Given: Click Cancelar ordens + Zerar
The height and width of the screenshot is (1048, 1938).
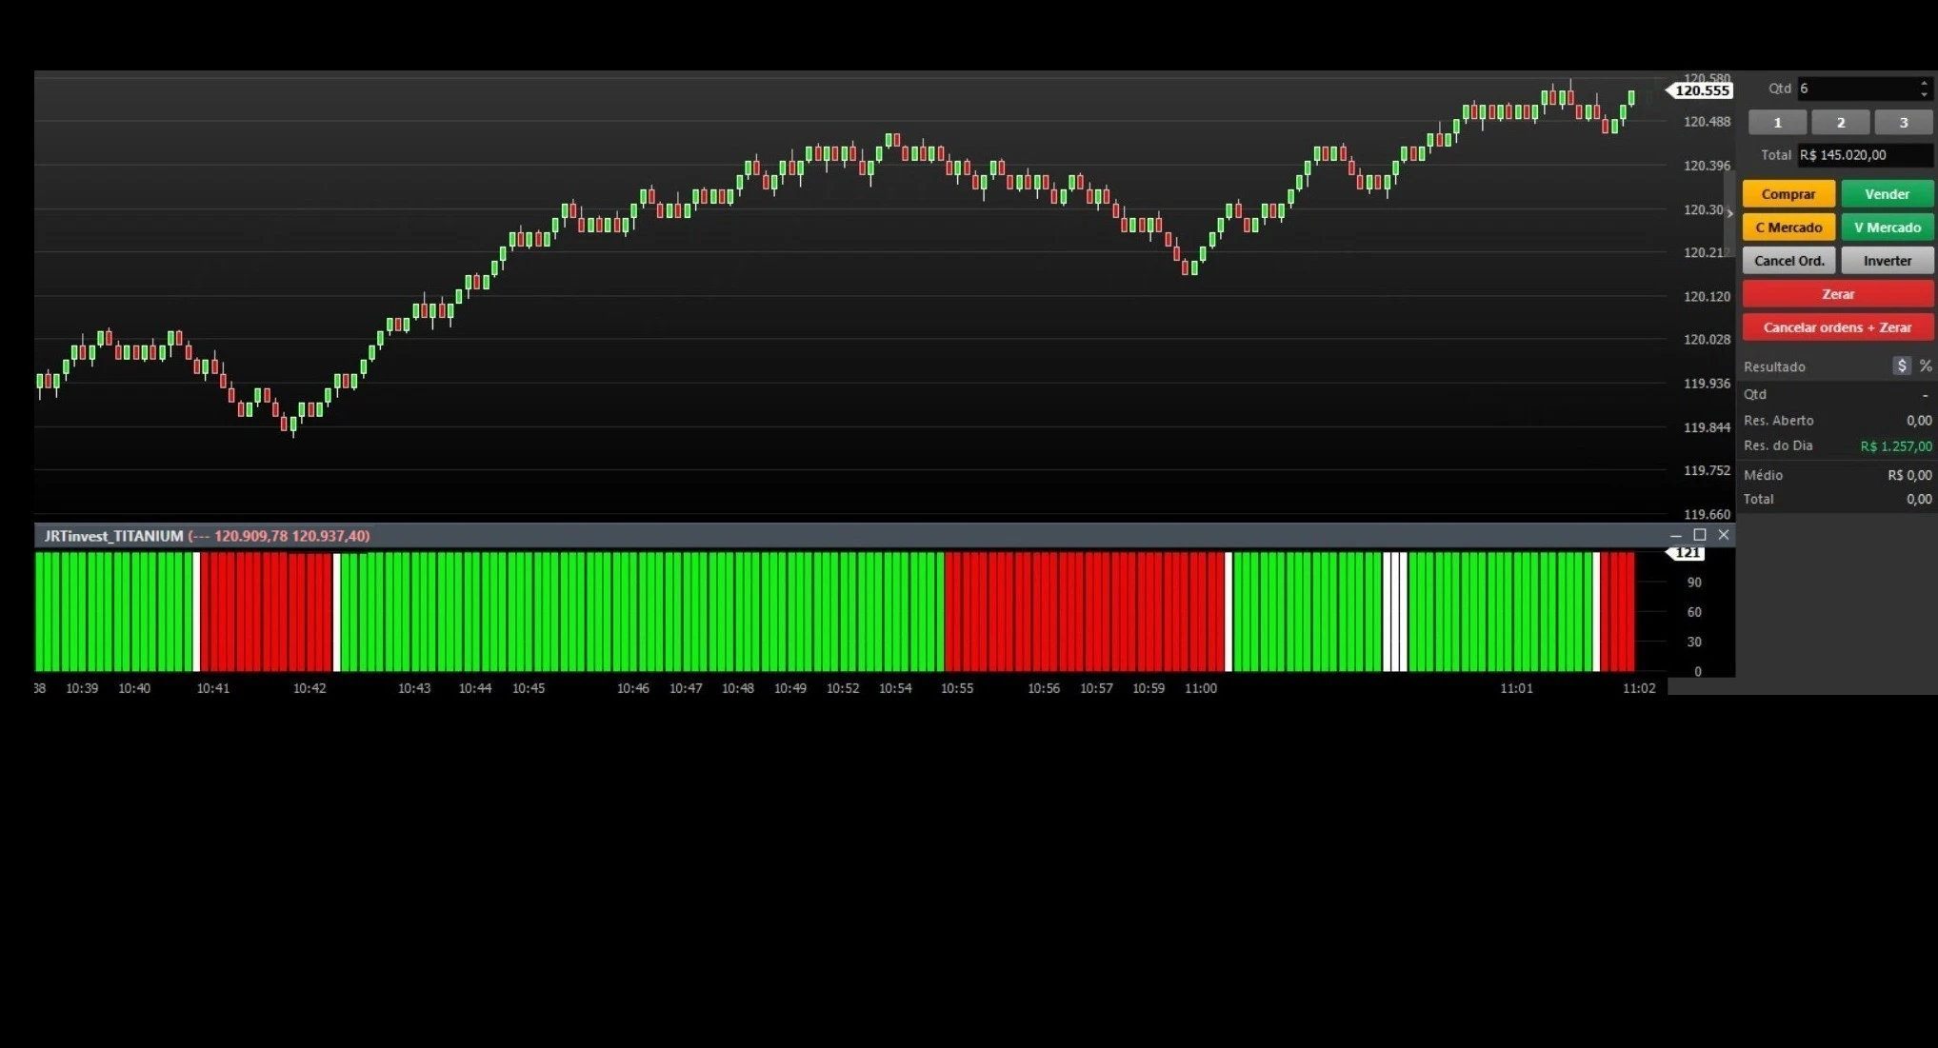Looking at the screenshot, I should click(x=1836, y=327).
